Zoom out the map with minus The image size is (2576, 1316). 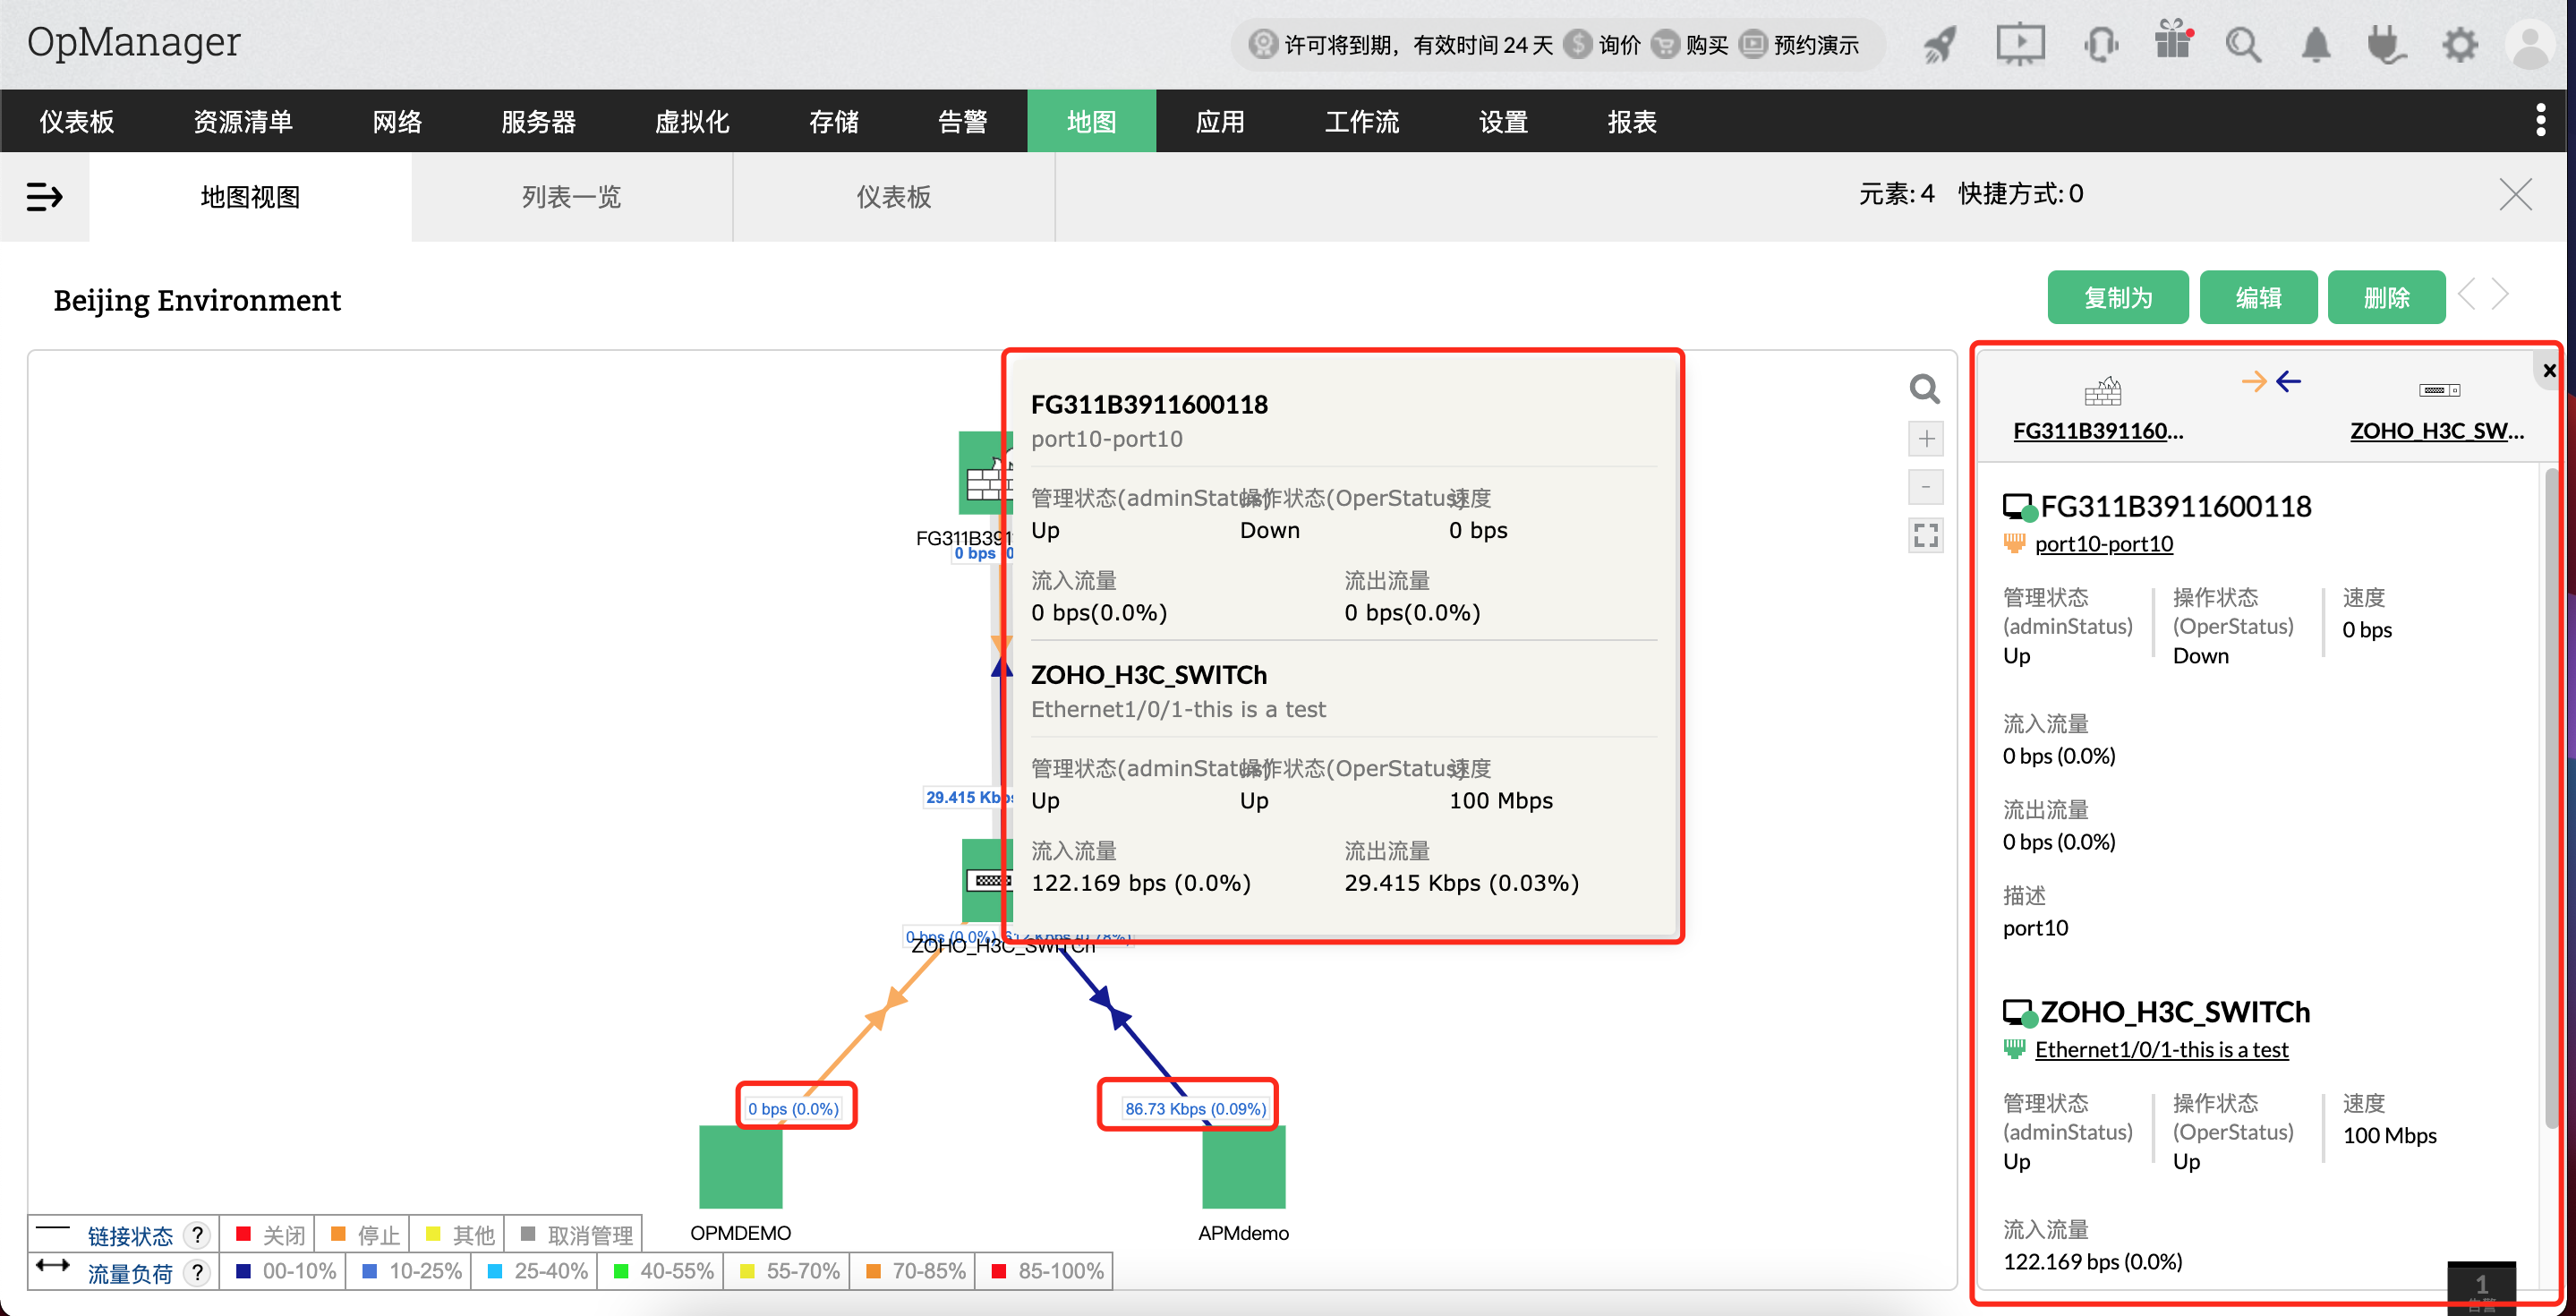[x=1926, y=487]
